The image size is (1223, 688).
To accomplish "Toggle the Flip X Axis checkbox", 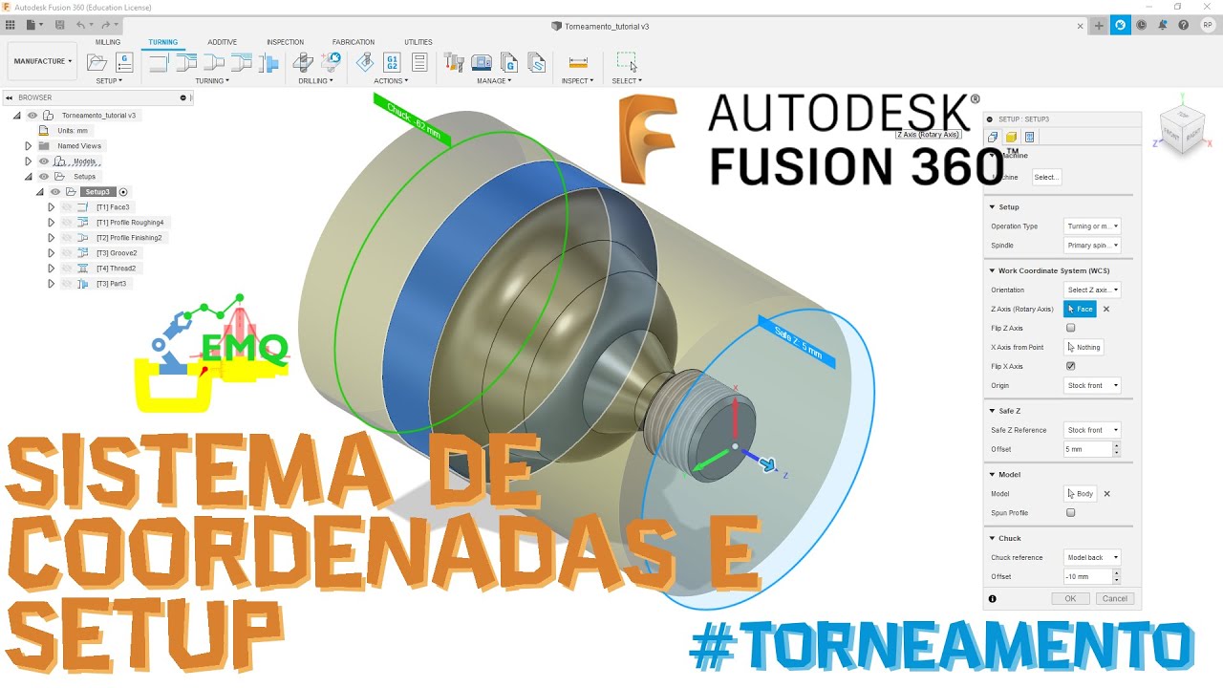I will click(1070, 366).
